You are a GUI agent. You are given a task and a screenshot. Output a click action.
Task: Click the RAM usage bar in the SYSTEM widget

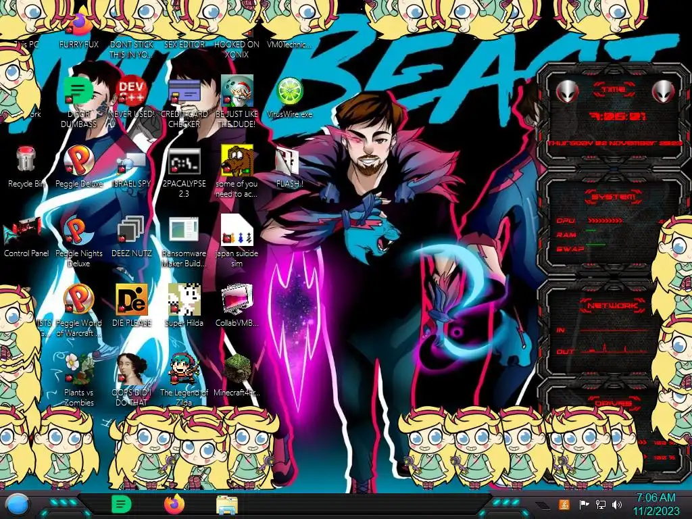click(591, 231)
